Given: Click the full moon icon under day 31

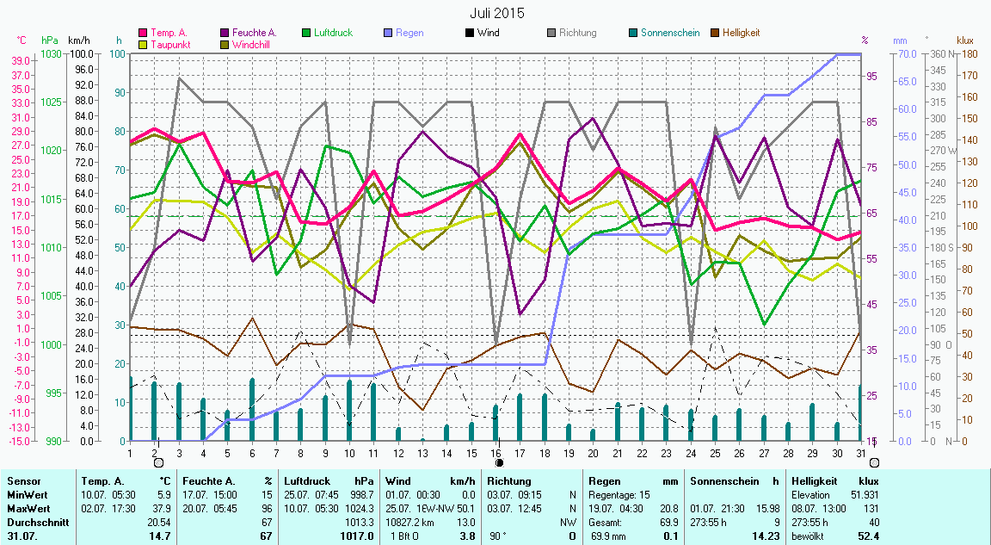Looking at the screenshot, I should (874, 462).
